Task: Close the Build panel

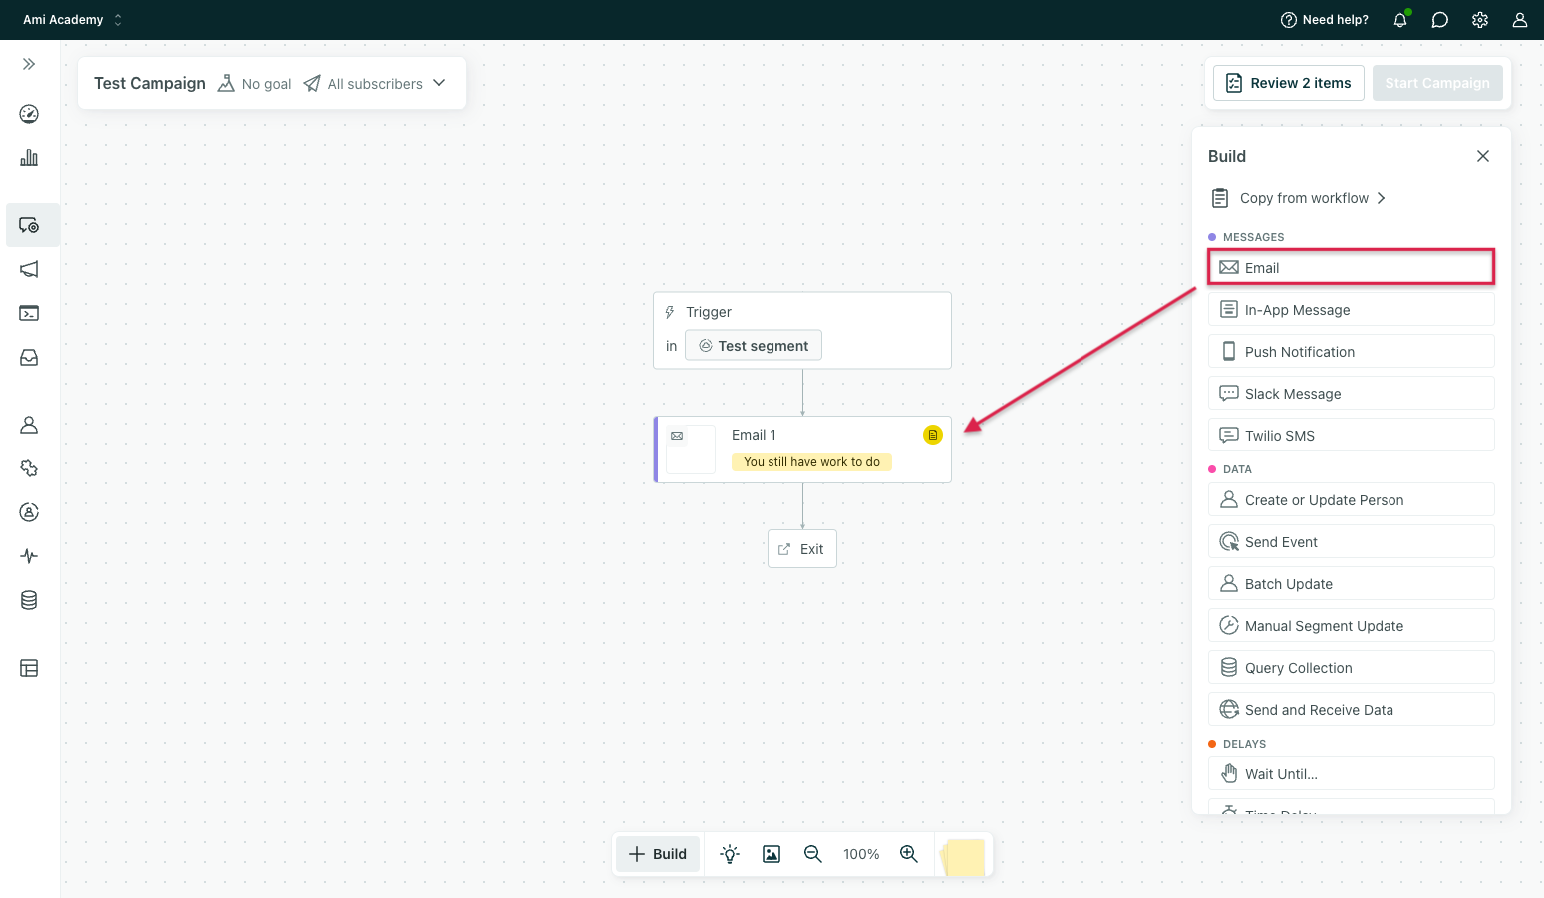Action: coord(1483,156)
